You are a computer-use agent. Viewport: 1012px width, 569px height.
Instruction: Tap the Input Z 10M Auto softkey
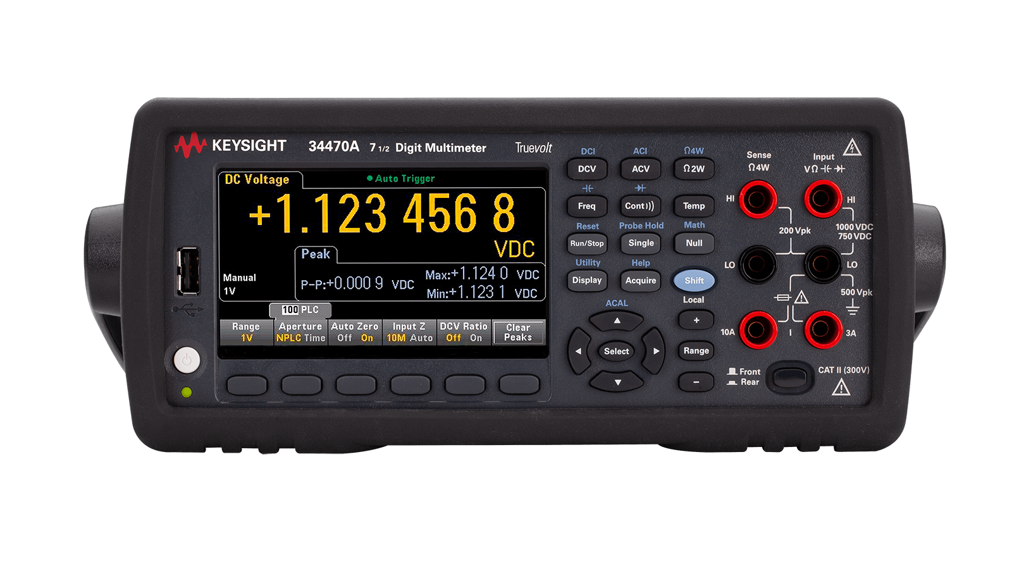(x=409, y=332)
